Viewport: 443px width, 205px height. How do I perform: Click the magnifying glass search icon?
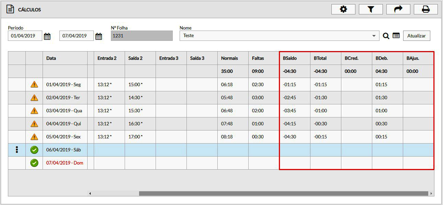coord(386,36)
